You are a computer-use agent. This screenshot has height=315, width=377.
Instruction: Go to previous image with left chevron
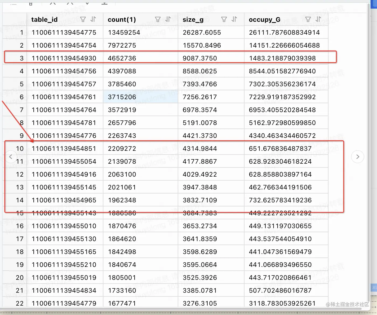pos(11,157)
